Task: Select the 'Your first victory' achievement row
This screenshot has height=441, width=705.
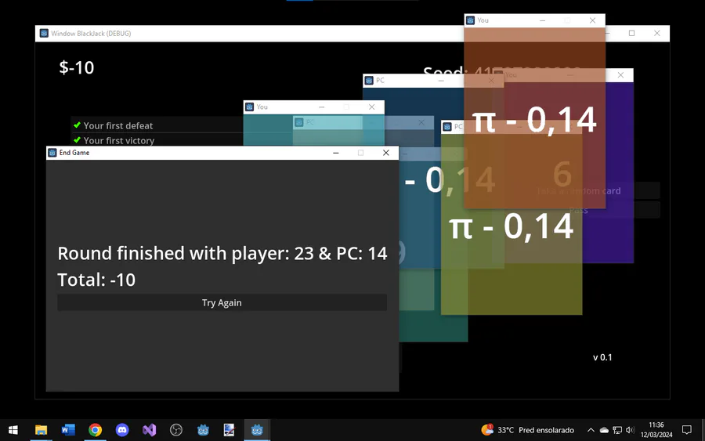Action: [x=157, y=139]
